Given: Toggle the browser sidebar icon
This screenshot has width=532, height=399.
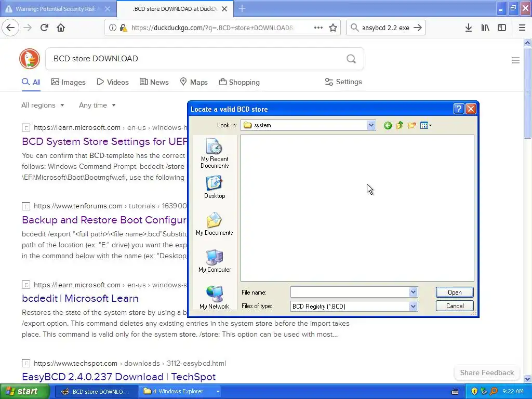Looking at the screenshot, I should pos(502,28).
